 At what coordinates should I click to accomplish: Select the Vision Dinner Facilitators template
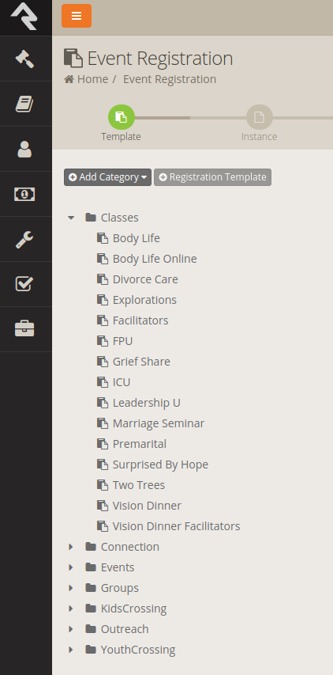[176, 526]
